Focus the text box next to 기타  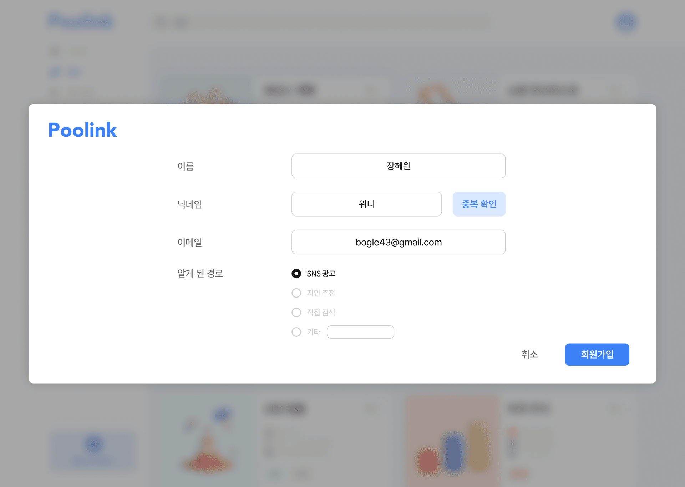(x=360, y=332)
